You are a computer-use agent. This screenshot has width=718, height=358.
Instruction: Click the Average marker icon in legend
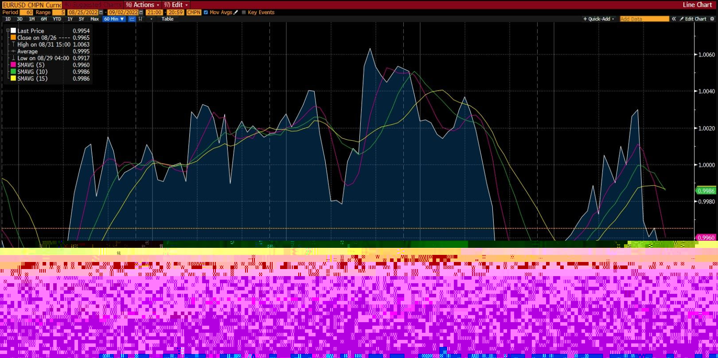pyautogui.click(x=13, y=51)
